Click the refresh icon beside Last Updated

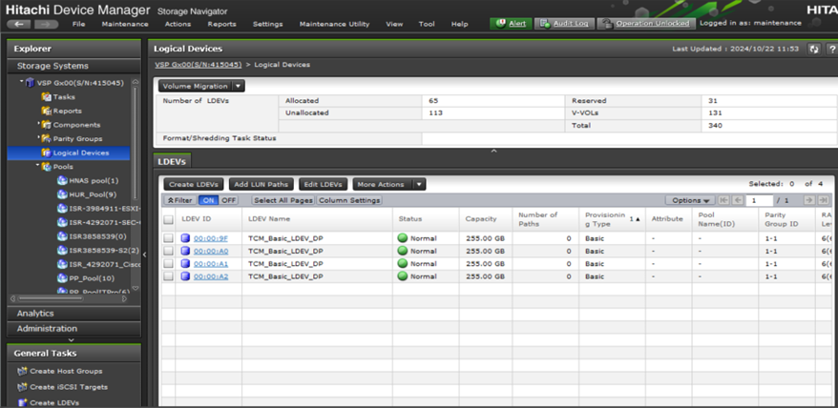(x=814, y=49)
